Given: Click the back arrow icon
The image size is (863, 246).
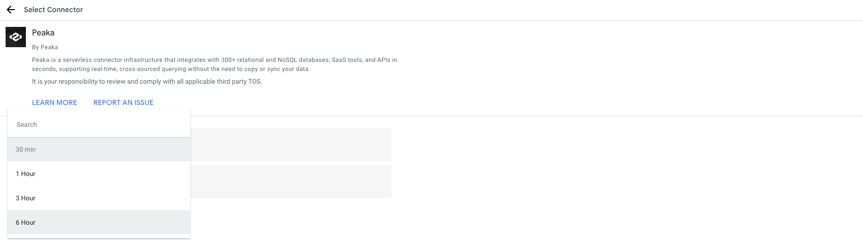Looking at the screenshot, I should [x=11, y=10].
